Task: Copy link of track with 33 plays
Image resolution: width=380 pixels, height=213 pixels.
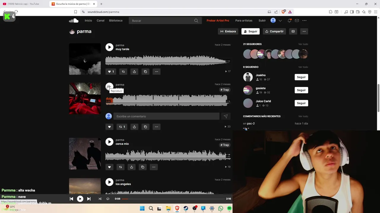Action: [x=145, y=127]
